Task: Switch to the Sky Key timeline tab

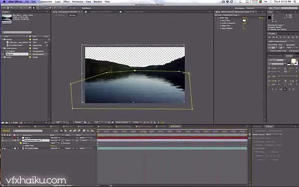Action: [x=175, y=127]
